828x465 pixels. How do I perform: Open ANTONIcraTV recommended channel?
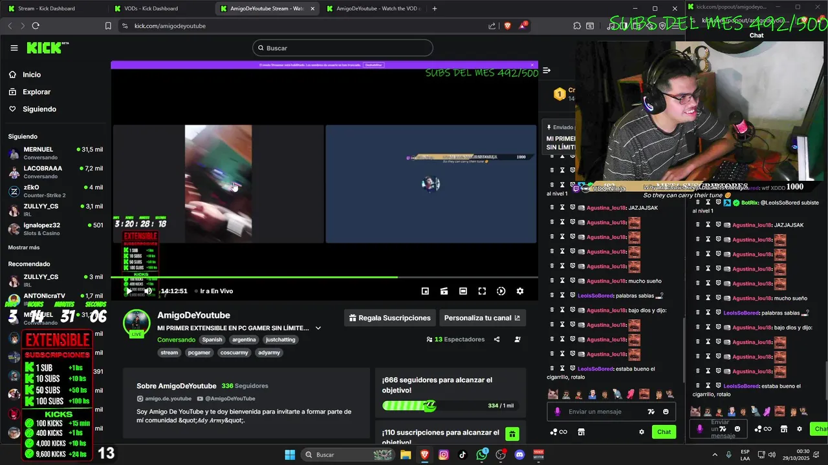point(56,300)
